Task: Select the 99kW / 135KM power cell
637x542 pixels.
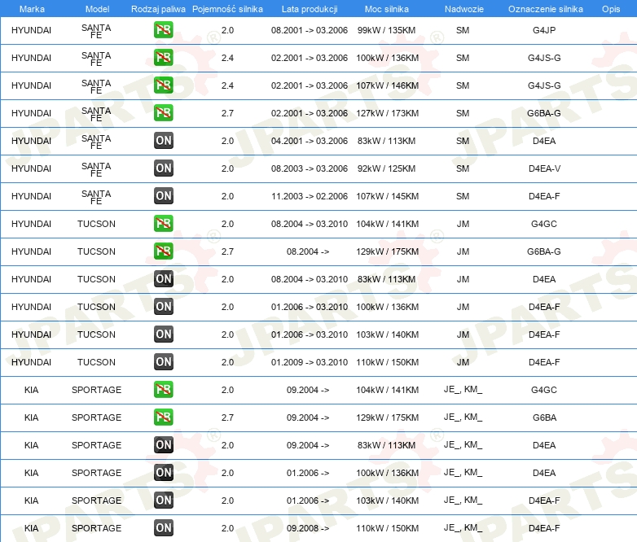Action: pyautogui.click(x=386, y=30)
